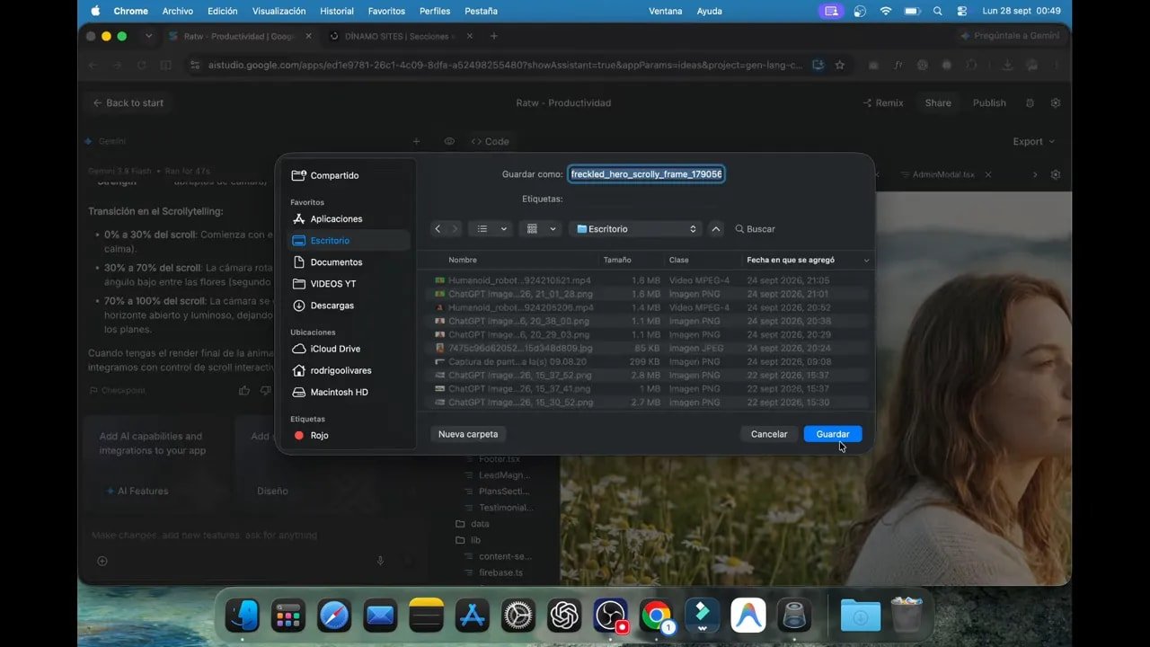The height and width of the screenshot is (647, 1150).
Task: Open the Visualización menu
Action: pos(279,11)
